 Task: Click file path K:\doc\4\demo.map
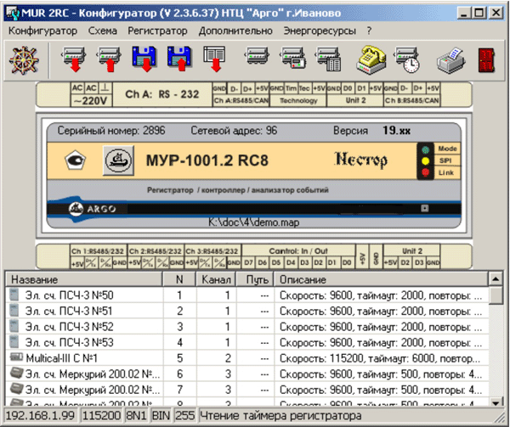click(253, 222)
